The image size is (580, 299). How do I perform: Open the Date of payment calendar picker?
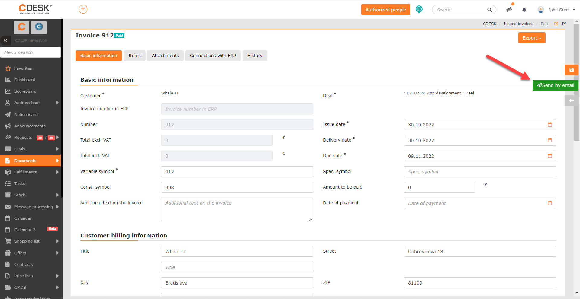pyautogui.click(x=550, y=203)
